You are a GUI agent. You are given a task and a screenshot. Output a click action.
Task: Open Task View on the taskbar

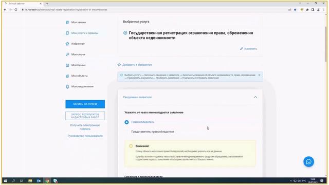coord(22,180)
